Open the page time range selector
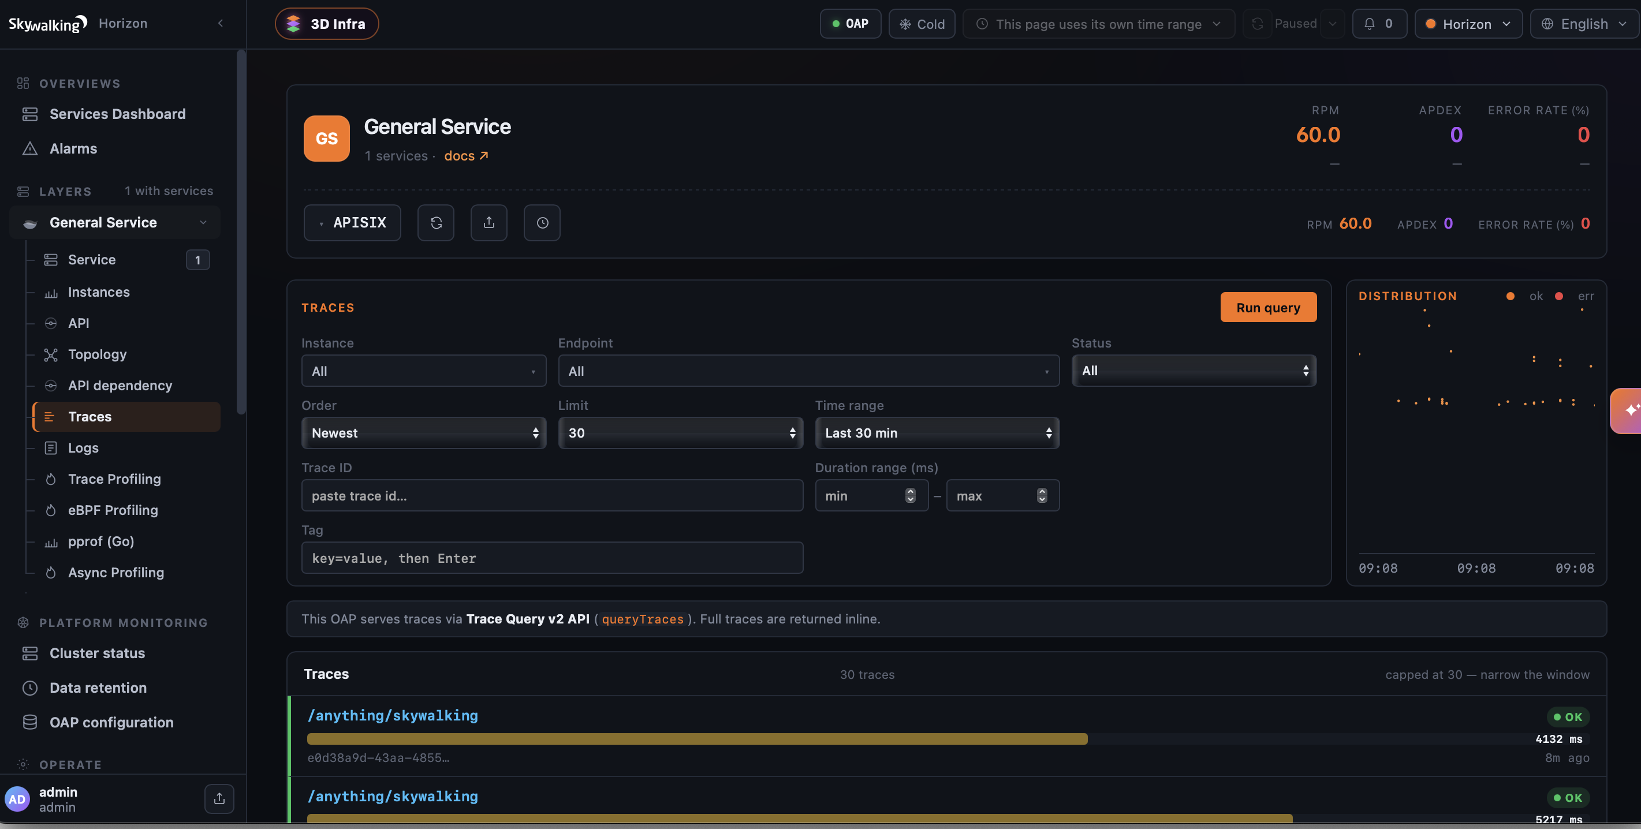The width and height of the screenshot is (1641, 829). pos(1098,24)
